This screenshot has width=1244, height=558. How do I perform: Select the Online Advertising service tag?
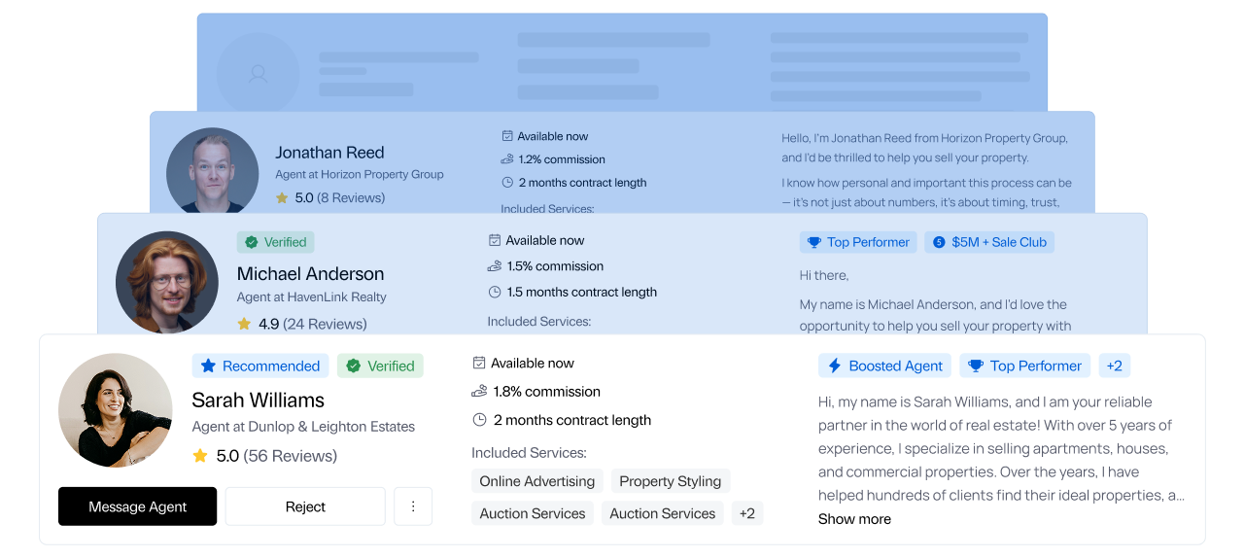pyautogui.click(x=536, y=481)
